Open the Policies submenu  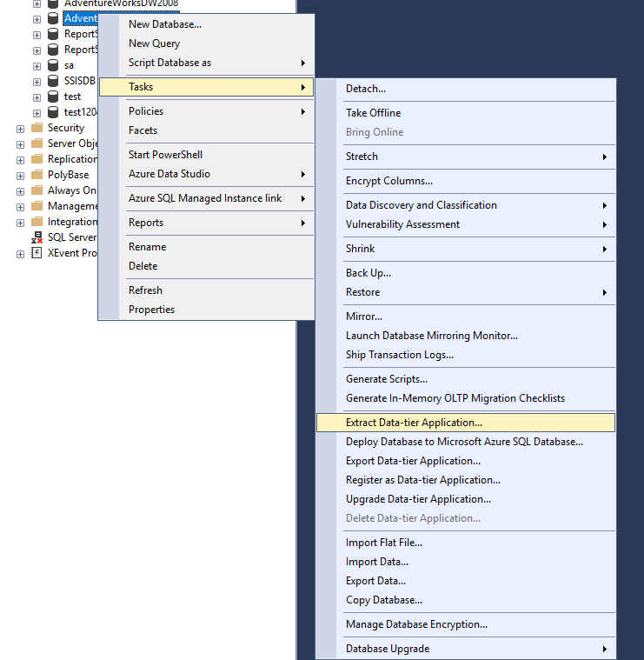(207, 111)
